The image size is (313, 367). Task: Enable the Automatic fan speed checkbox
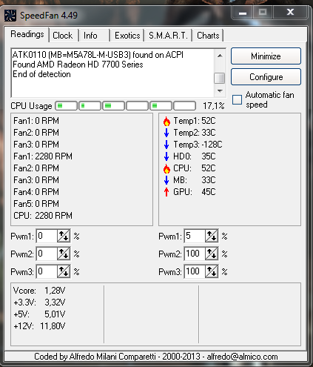pos(237,99)
